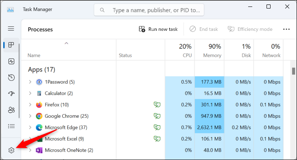
Task: Expand the Microsoft Edge process group
Action: click(x=30, y=127)
